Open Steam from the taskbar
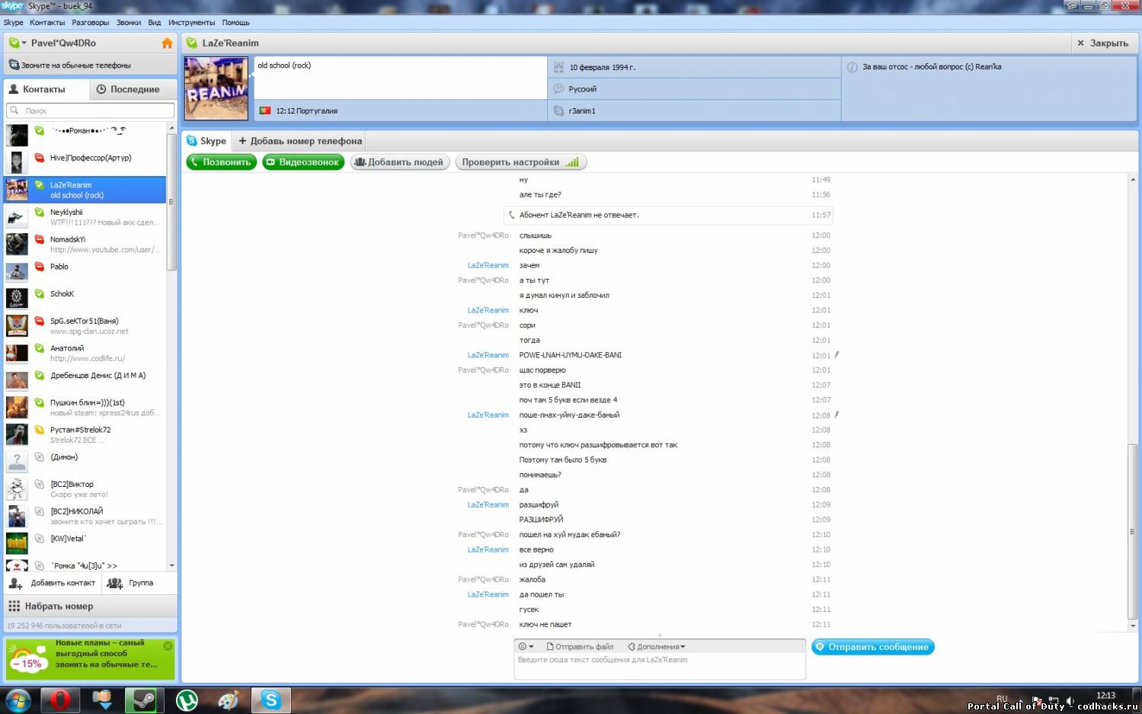The height and width of the screenshot is (714, 1142). coord(145,700)
